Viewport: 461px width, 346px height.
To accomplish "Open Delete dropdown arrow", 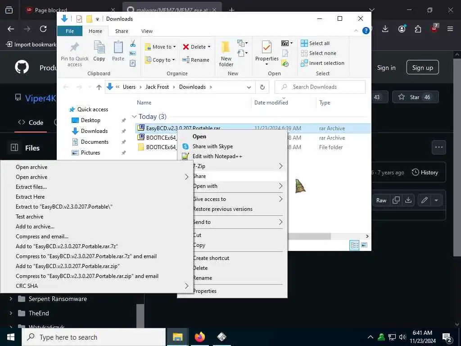I will tap(209, 47).
